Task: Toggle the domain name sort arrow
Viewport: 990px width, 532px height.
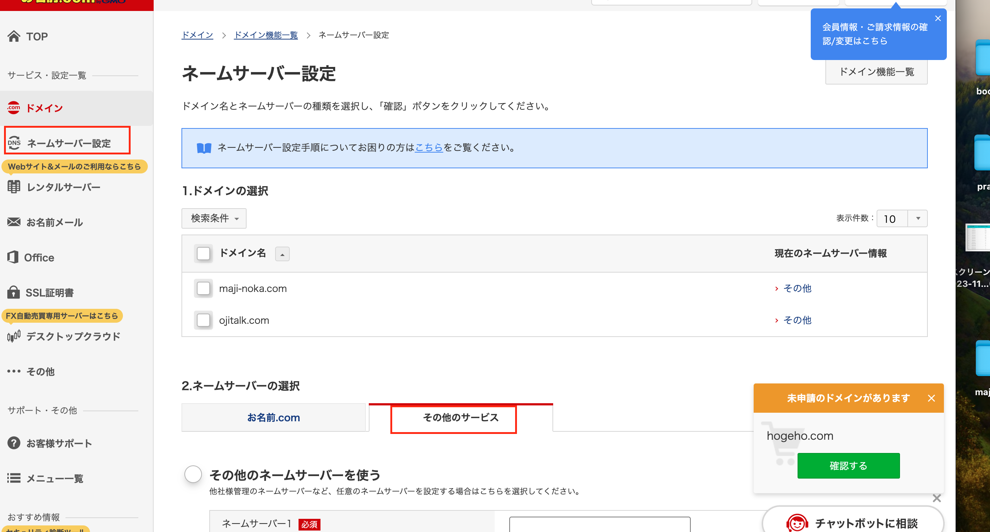Action: (x=282, y=254)
